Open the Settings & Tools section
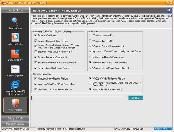 click(x=15, y=118)
